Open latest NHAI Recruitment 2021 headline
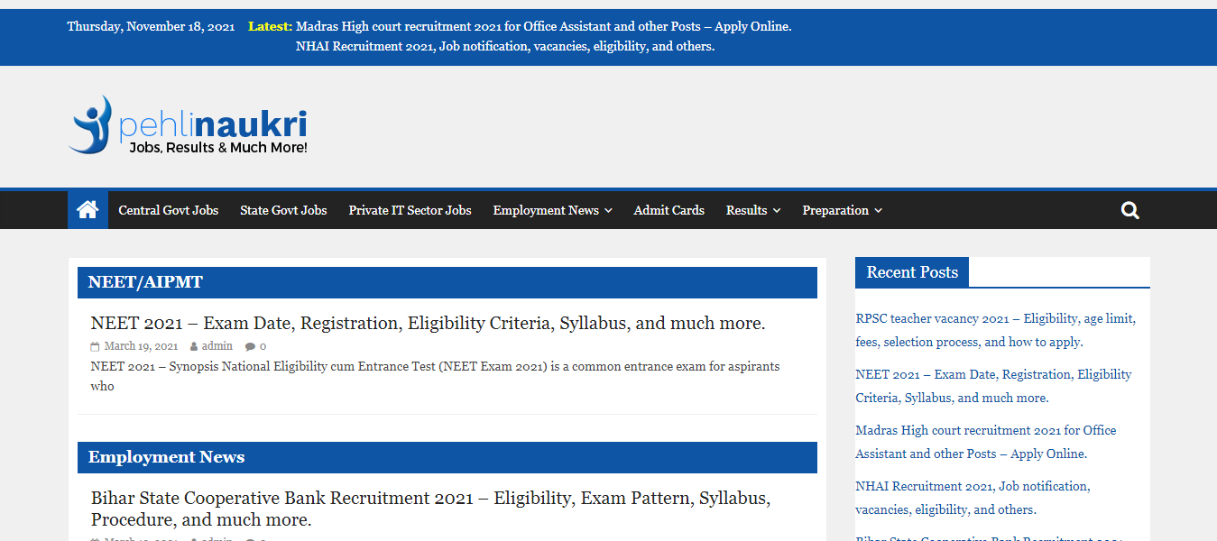Image resolution: width=1217 pixels, height=541 pixels. [505, 46]
